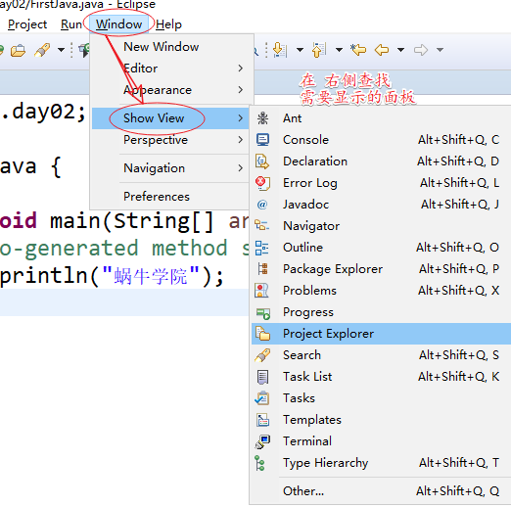
Task: Expand the Perspective submenu arrow
Action: pyautogui.click(x=241, y=140)
